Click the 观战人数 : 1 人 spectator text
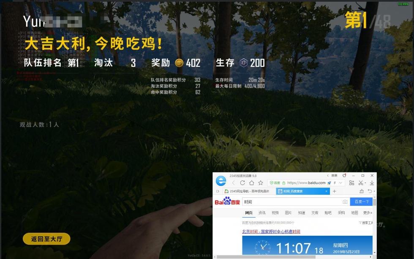This screenshot has height=259, width=414. [39, 125]
